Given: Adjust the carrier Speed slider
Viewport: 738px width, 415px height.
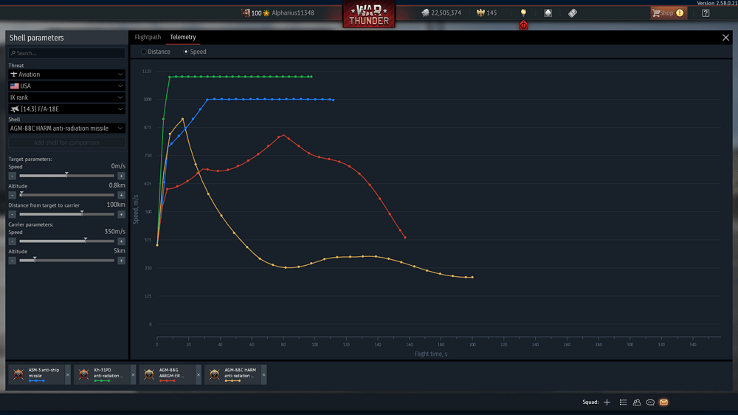Looking at the screenshot, I should 66,241.
